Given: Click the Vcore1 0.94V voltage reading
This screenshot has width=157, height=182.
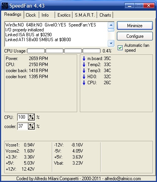Looking at the screenshot, I should pos(20,145).
